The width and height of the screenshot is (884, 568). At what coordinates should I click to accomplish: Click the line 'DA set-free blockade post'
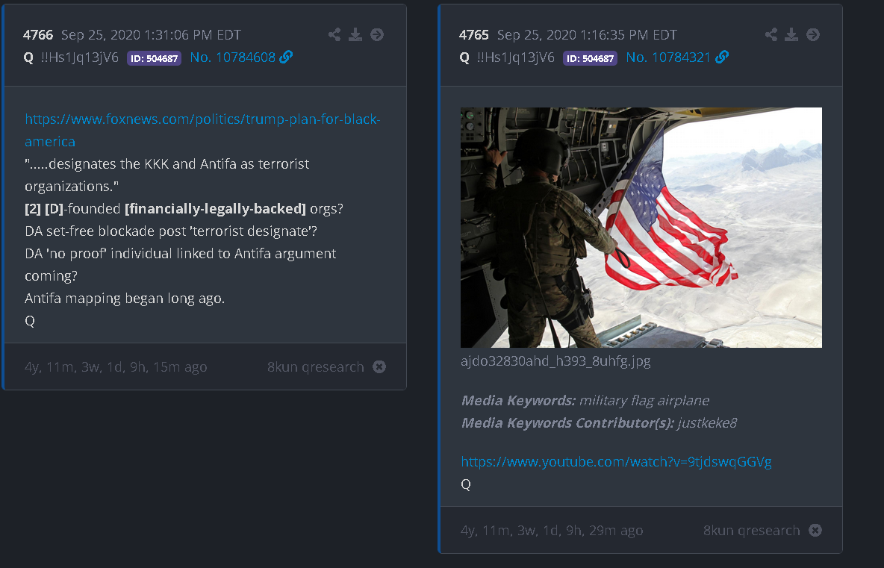click(171, 231)
